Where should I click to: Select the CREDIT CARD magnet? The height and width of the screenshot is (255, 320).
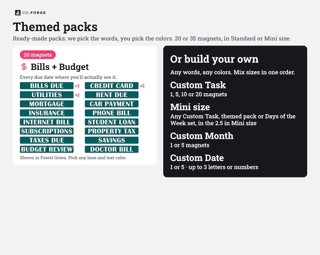pos(112,86)
